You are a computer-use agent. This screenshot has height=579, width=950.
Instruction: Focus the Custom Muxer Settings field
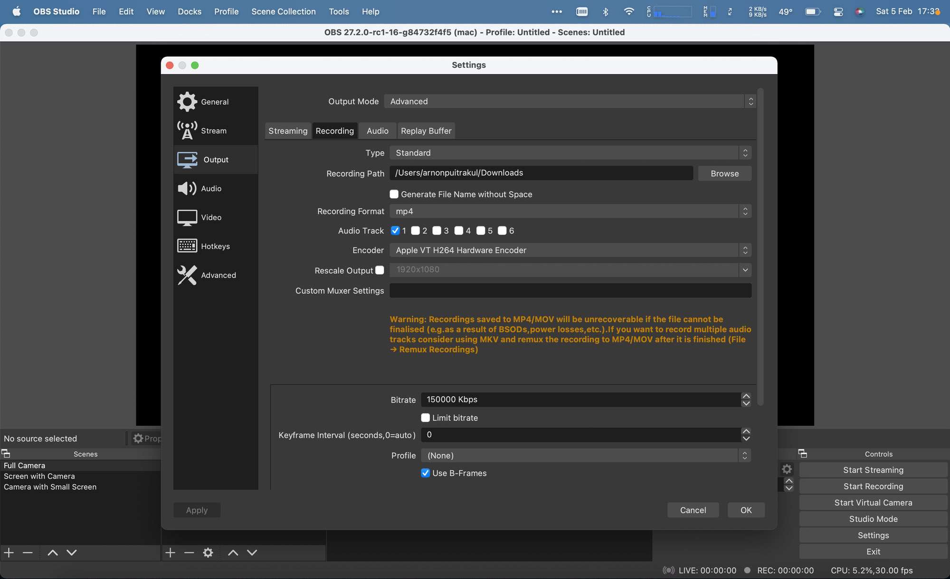point(570,290)
